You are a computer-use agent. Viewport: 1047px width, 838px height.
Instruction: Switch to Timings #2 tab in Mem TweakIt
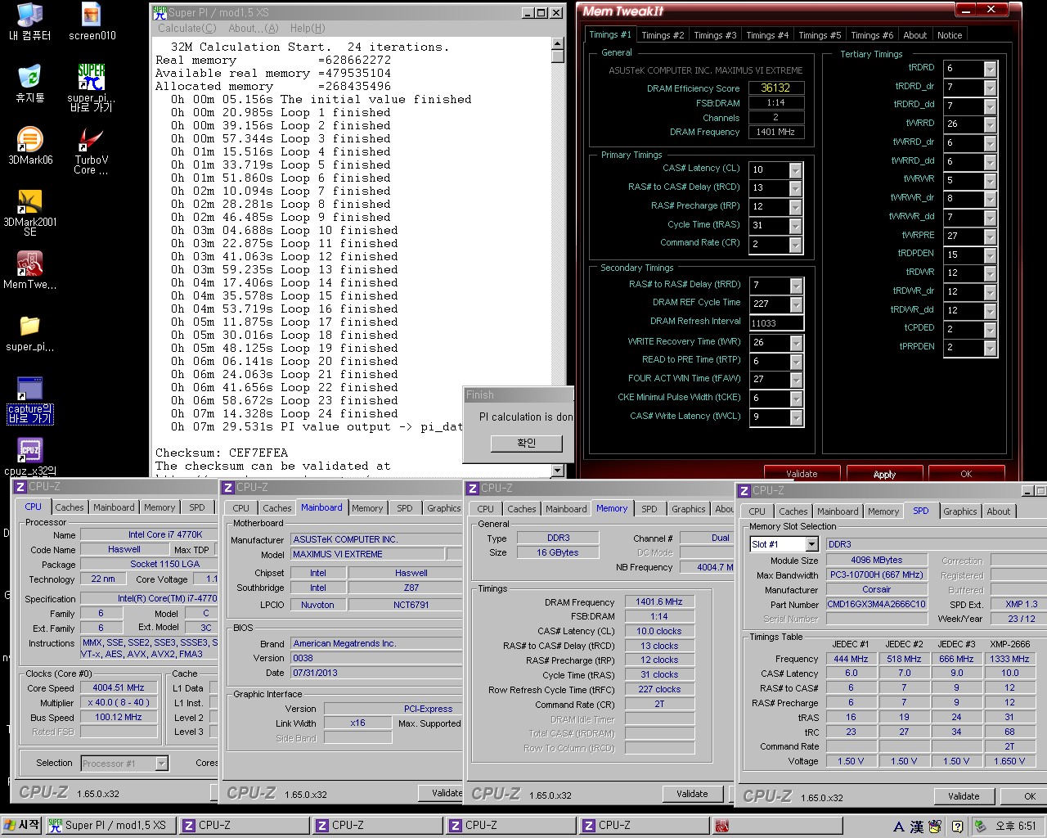pos(662,35)
